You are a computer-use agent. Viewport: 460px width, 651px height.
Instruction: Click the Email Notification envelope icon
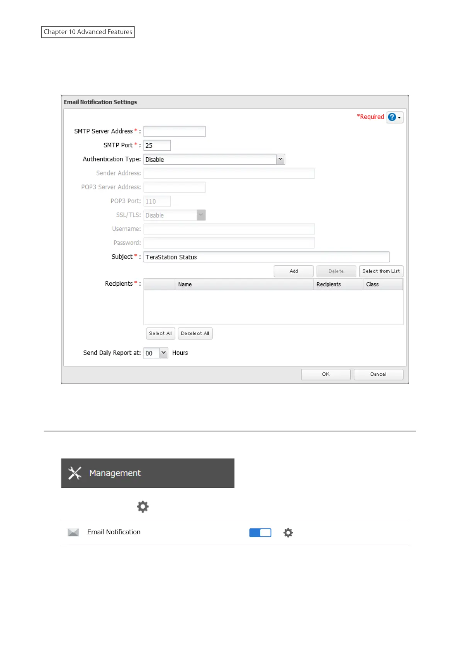(73, 532)
